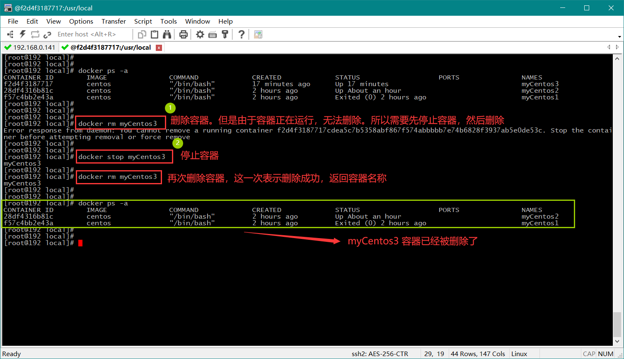
Task: Open Session Options gear icon
Action: pyautogui.click(x=200, y=34)
